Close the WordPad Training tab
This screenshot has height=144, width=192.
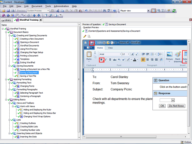pos(40,20)
